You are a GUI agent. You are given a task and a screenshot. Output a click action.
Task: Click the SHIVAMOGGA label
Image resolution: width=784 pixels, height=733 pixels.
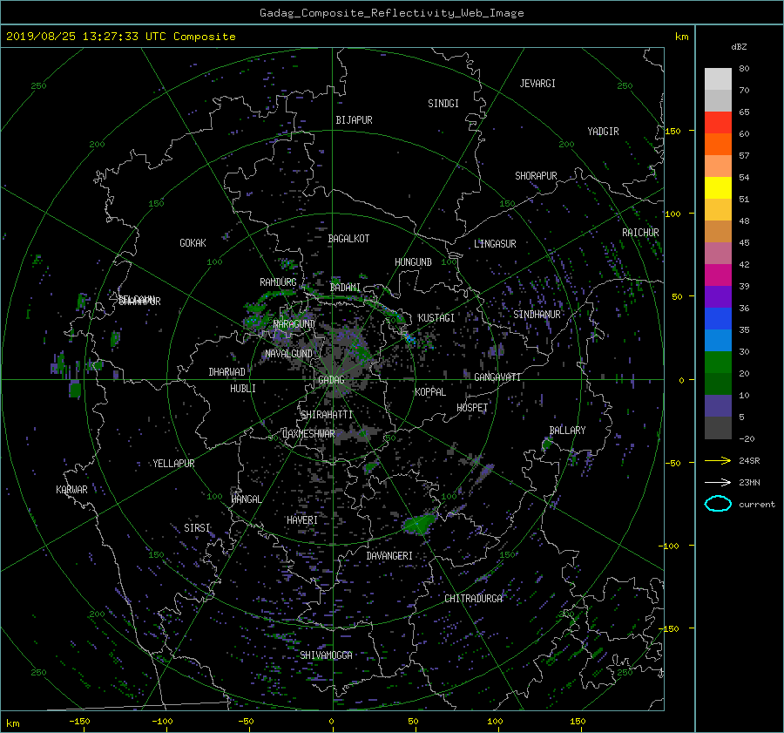pos(326,655)
